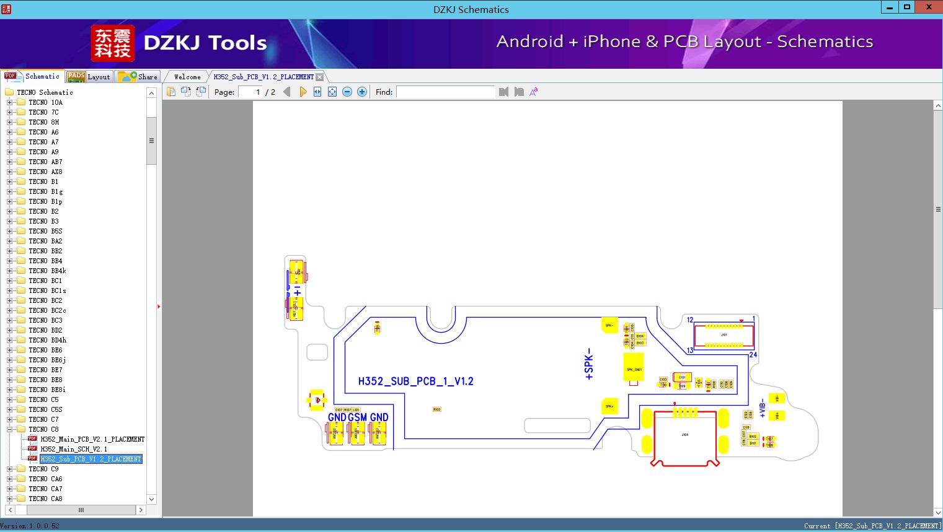
Task: Click the fit width icon
Action: [317, 92]
